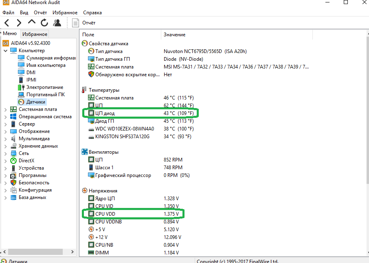The height and width of the screenshot is (263, 369).
Task: Click the Конфигурация gear icon
Action: [13, 190]
